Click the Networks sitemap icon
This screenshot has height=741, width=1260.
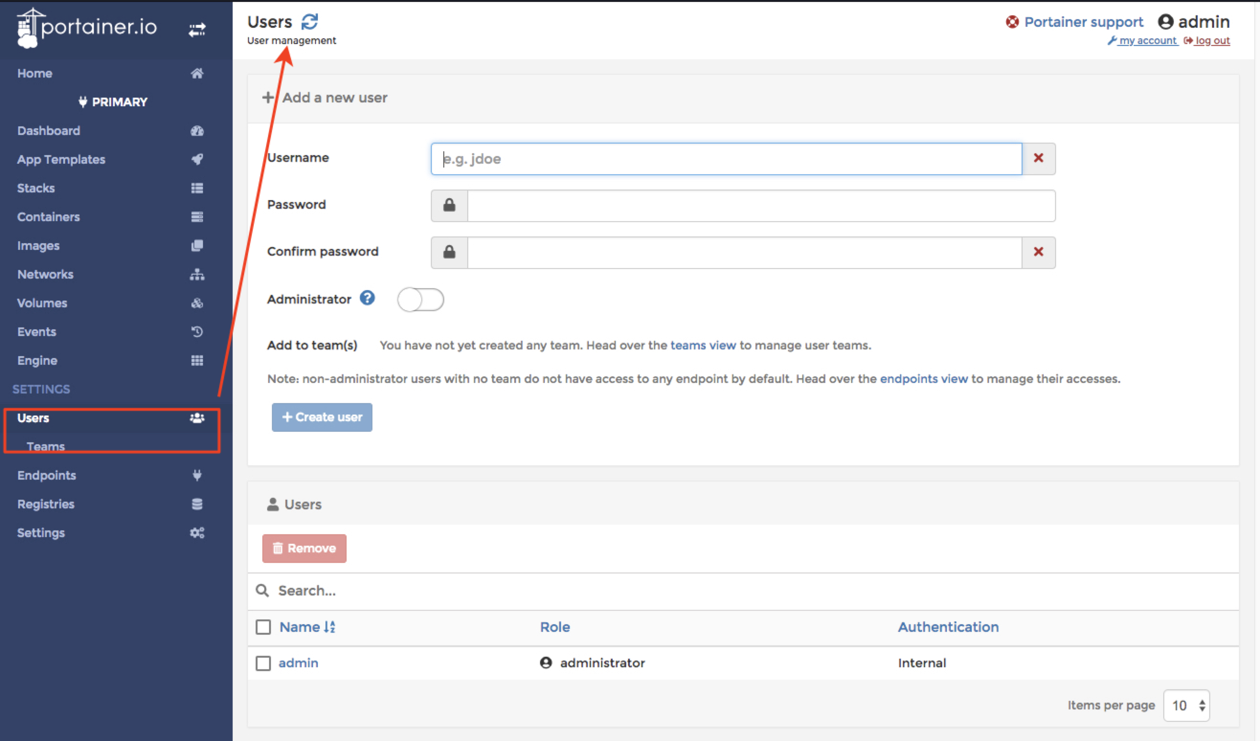point(197,274)
